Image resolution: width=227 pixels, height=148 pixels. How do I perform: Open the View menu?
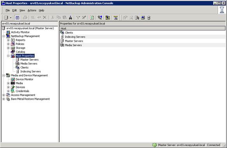click(22, 11)
